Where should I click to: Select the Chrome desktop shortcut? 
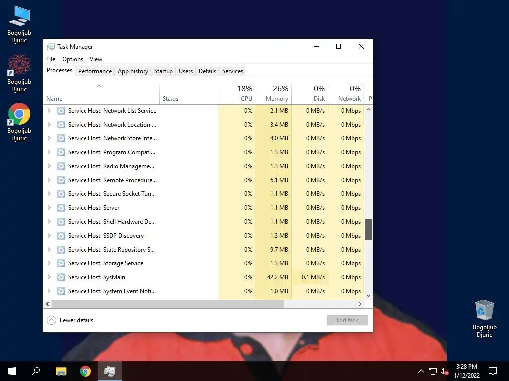point(19,123)
